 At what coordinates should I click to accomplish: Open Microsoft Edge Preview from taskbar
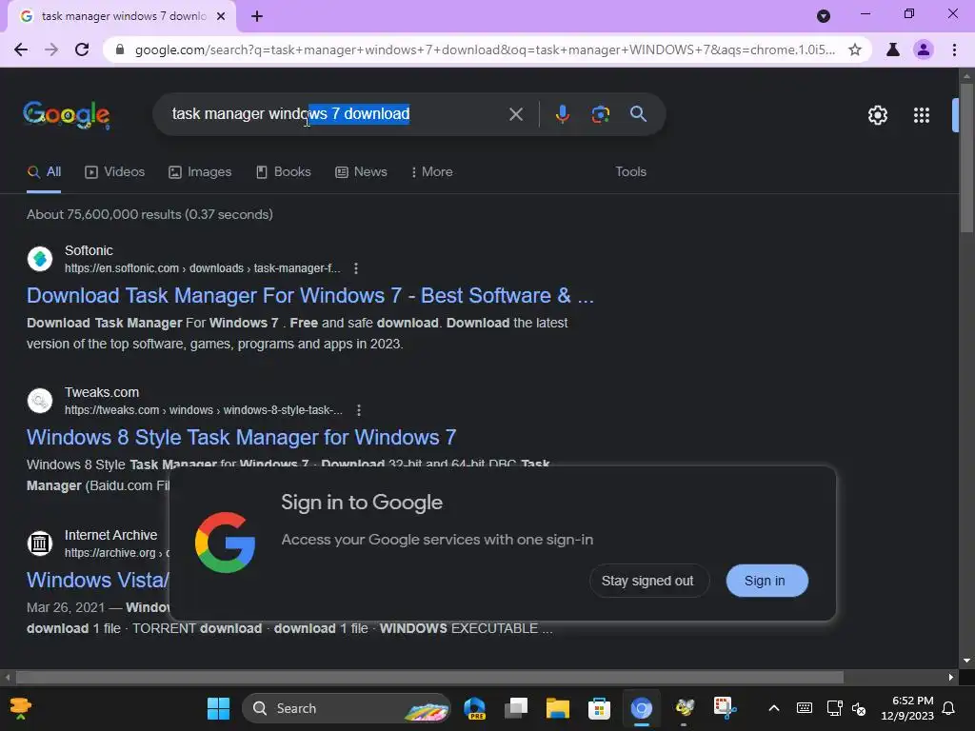pyautogui.click(x=475, y=708)
